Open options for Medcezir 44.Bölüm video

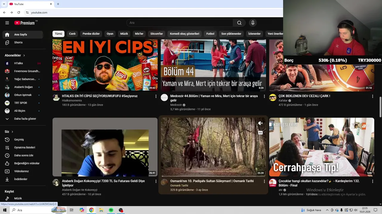264,96
